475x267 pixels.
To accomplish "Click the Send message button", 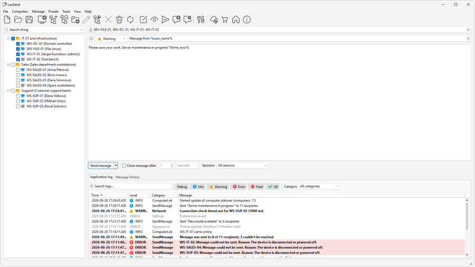I will pos(101,166).
